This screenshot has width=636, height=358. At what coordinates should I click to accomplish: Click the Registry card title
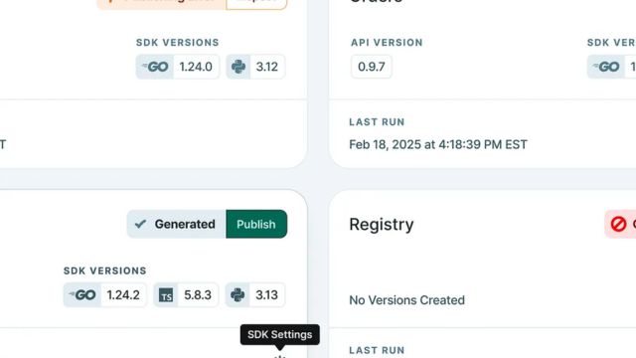pyautogui.click(x=382, y=224)
